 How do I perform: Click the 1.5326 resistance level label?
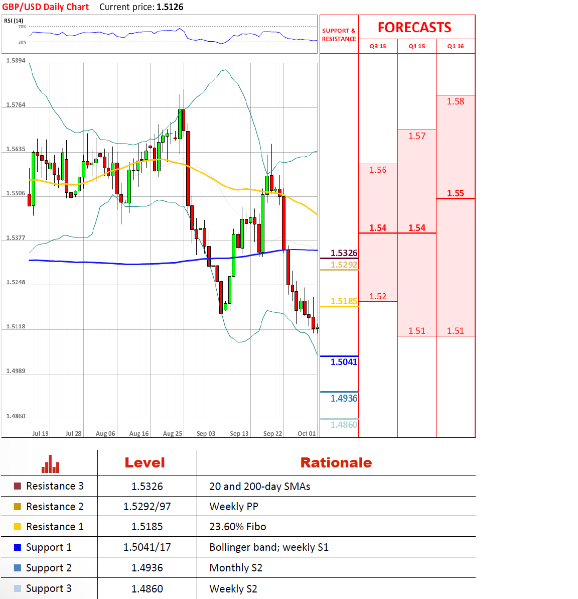344,253
